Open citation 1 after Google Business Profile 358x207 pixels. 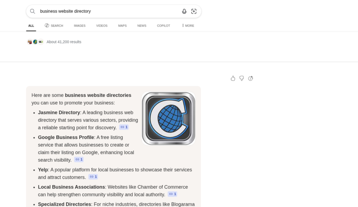(79, 159)
